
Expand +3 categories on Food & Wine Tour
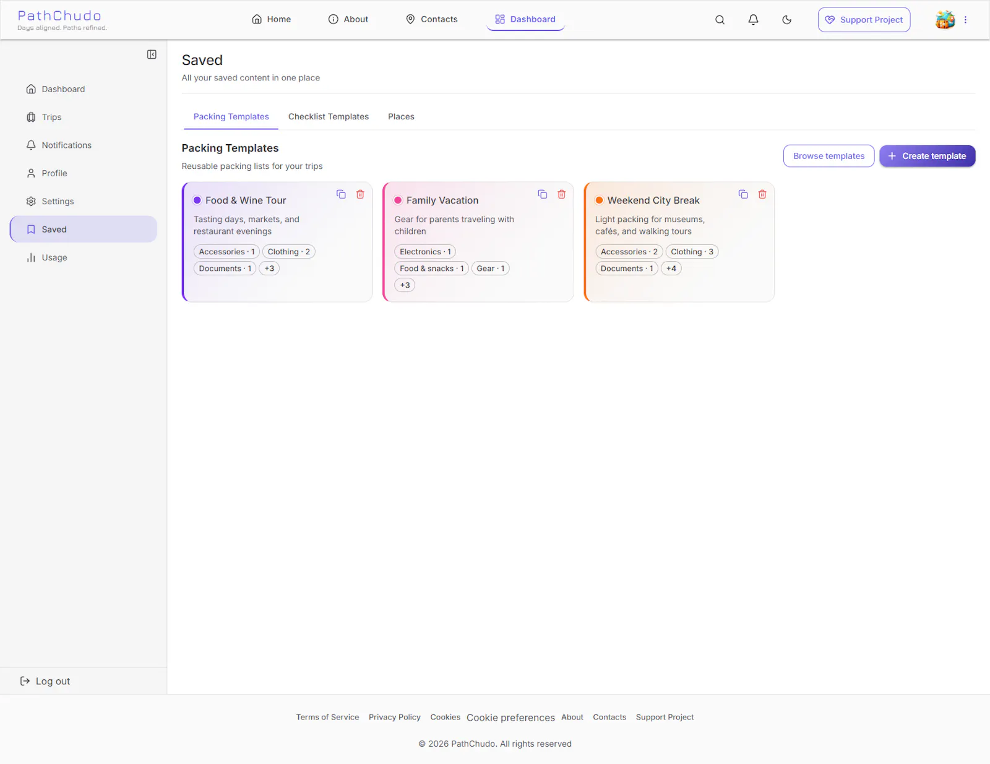coord(269,268)
